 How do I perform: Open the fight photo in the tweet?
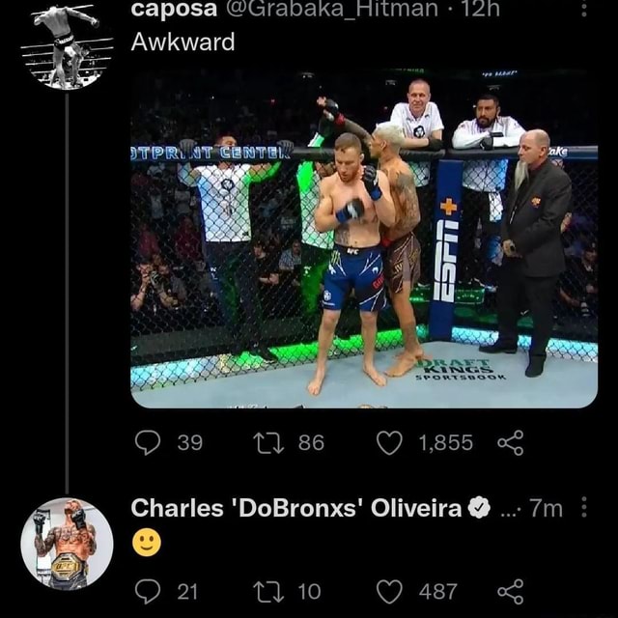pyautogui.click(x=364, y=239)
